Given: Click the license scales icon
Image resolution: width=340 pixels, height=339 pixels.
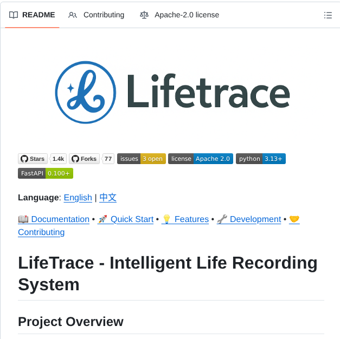Looking at the screenshot, I should pyautogui.click(x=144, y=15).
